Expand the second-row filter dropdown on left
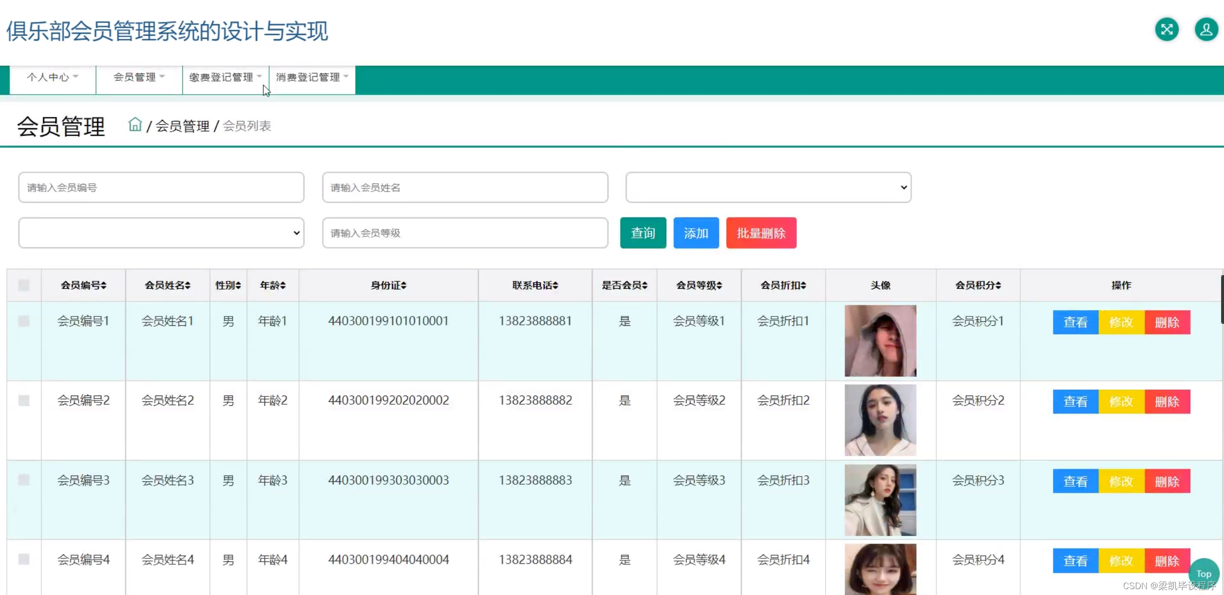Image resolution: width=1224 pixels, height=595 pixels. click(161, 233)
